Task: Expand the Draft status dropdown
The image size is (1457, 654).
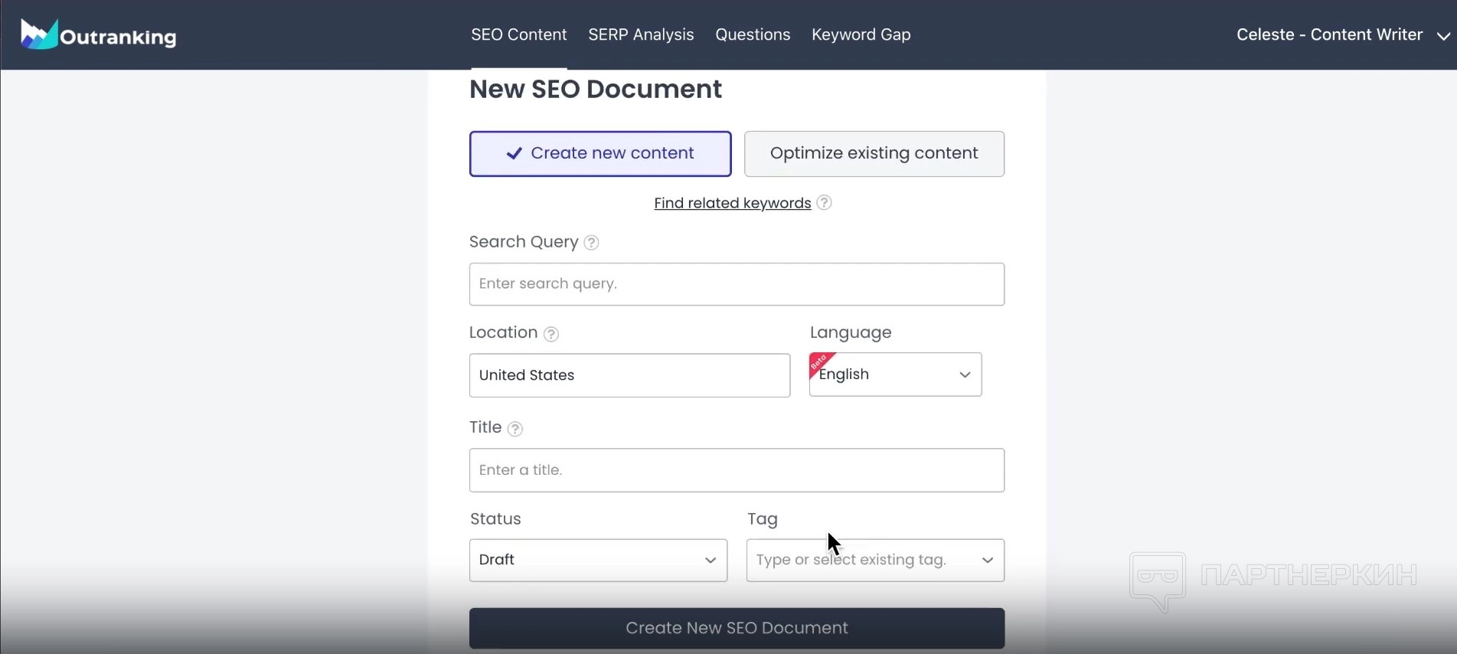Action: coord(598,560)
